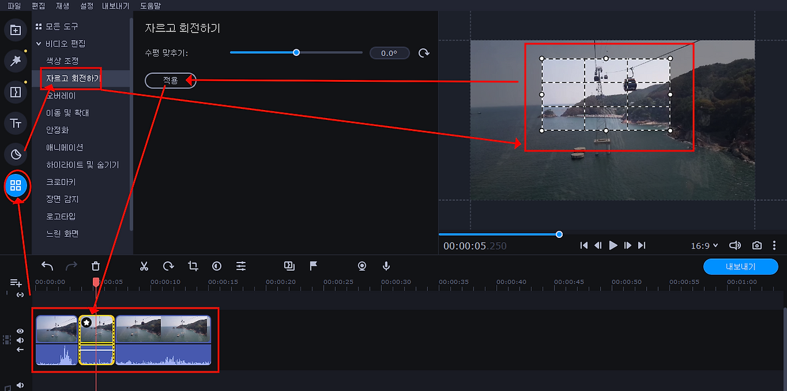This screenshot has height=391, width=787.
Task: Open the 내보내기 menu in menu bar
Action: tap(116, 6)
